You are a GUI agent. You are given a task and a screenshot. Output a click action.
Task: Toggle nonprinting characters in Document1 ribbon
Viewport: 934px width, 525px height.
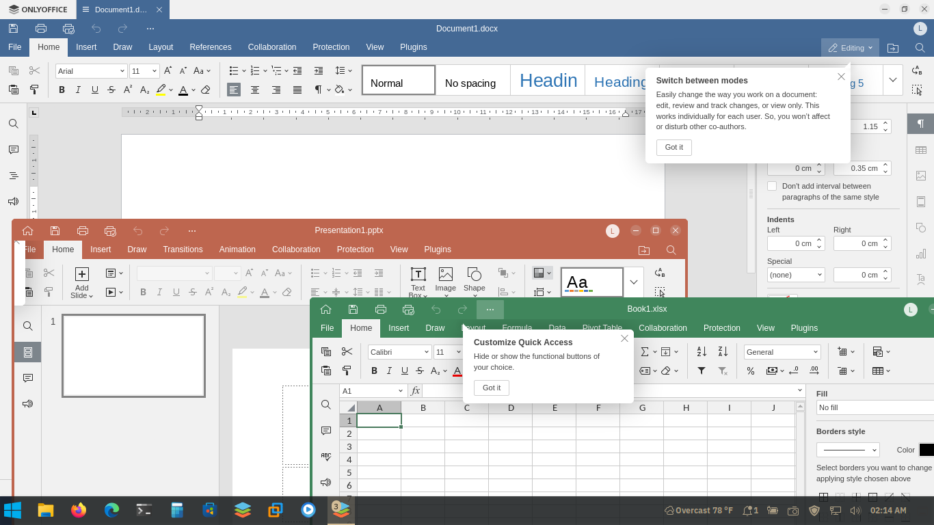[x=318, y=90]
